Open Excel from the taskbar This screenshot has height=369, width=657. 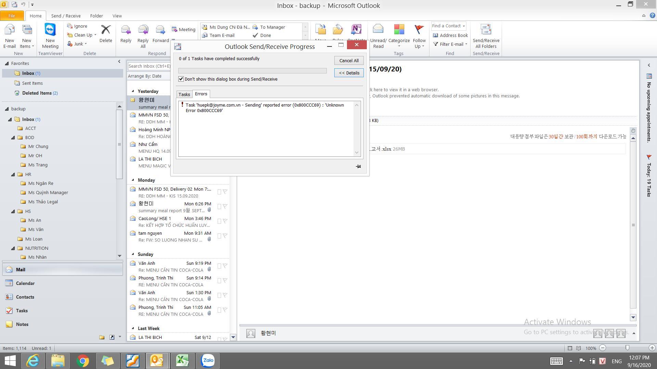(x=182, y=361)
